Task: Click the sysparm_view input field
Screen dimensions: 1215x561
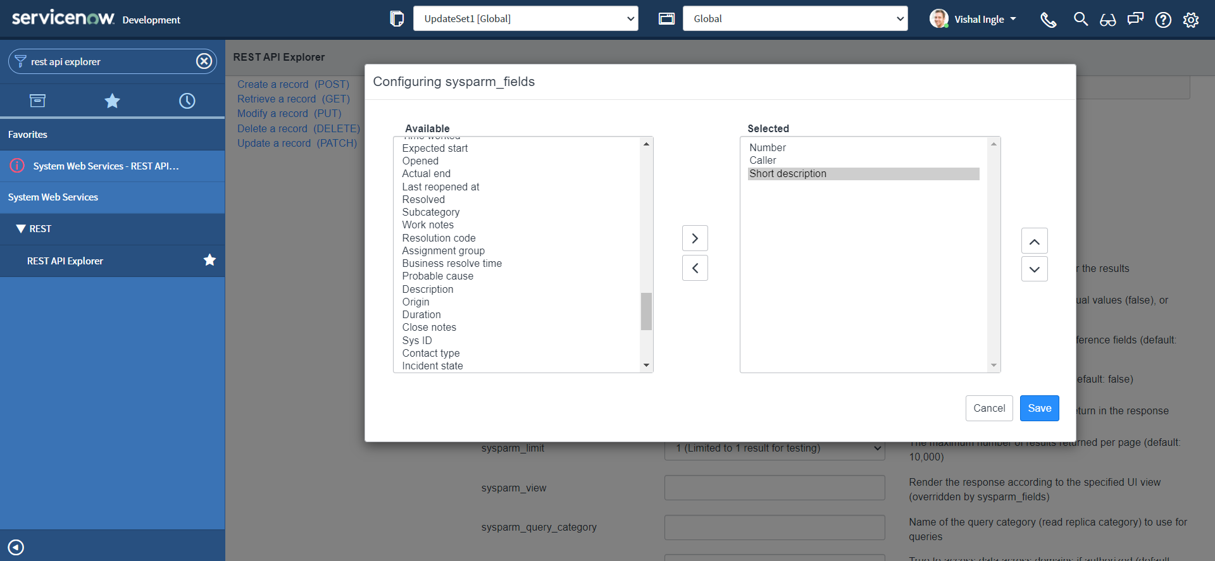Action: pyautogui.click(x=775, y=488)
